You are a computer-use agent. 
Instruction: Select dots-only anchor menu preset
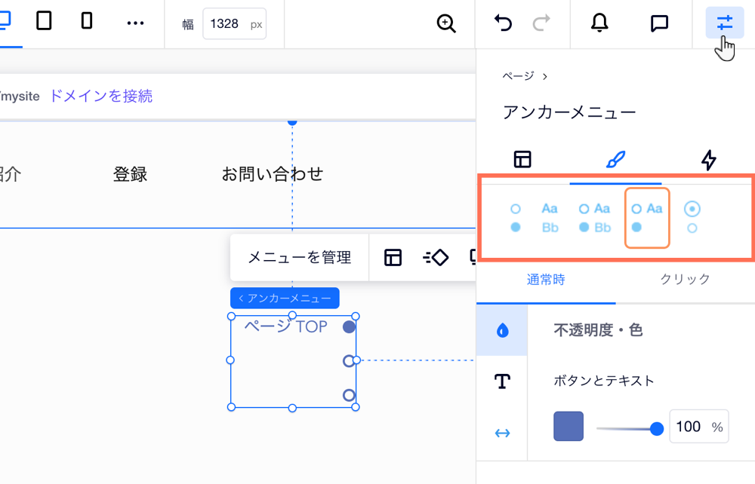tap(516, 218)
